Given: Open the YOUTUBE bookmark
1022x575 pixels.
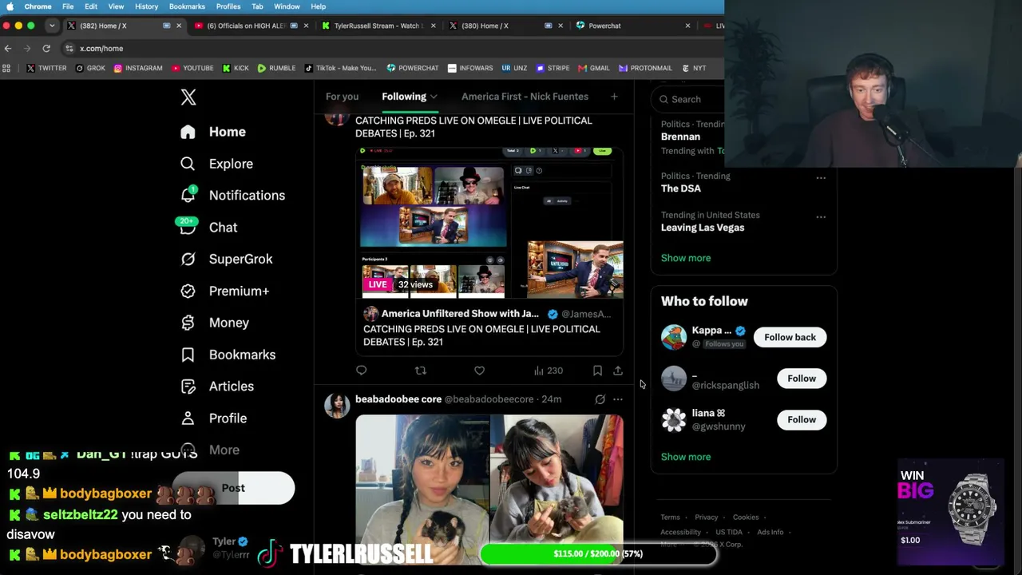Looking at the screenshot, I should 192,69.
